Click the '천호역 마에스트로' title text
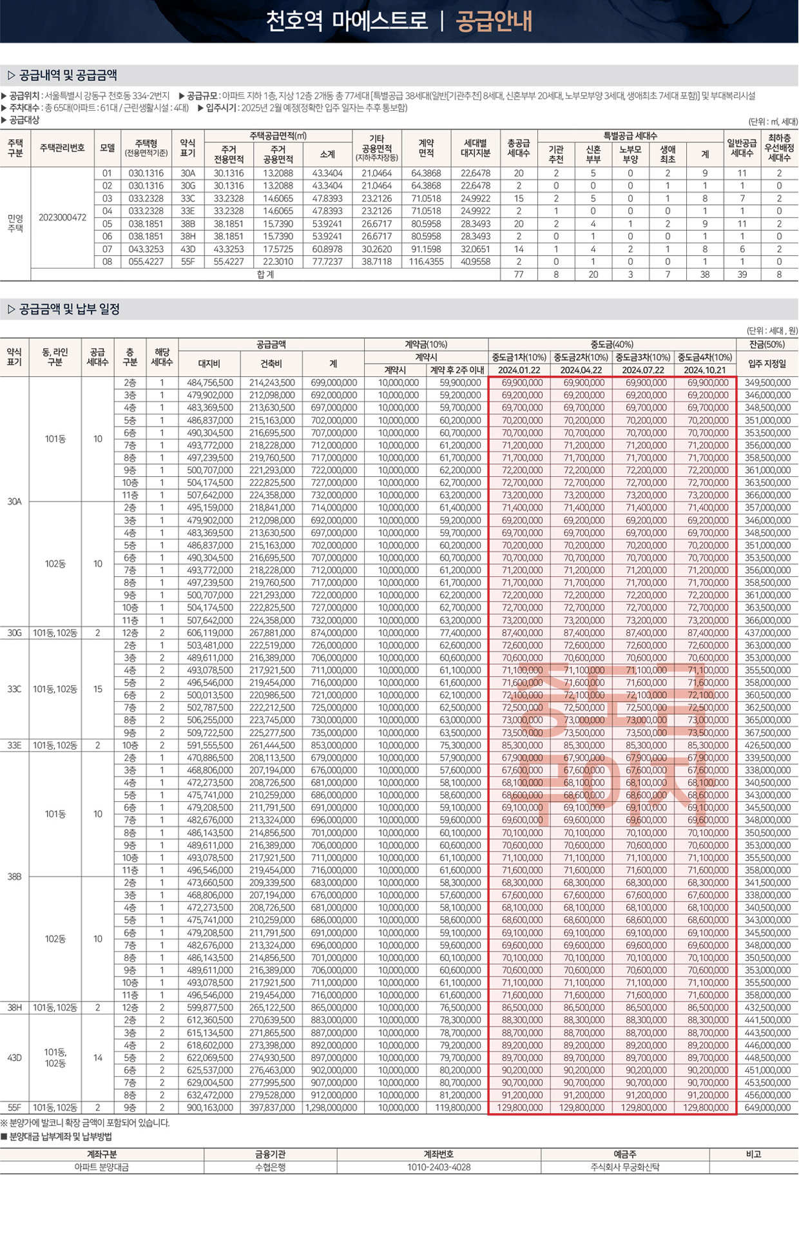 347,21
